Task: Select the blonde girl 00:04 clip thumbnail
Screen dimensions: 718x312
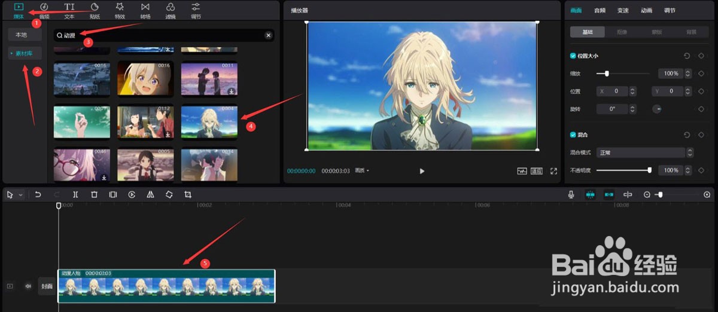Action: point(209,121)
